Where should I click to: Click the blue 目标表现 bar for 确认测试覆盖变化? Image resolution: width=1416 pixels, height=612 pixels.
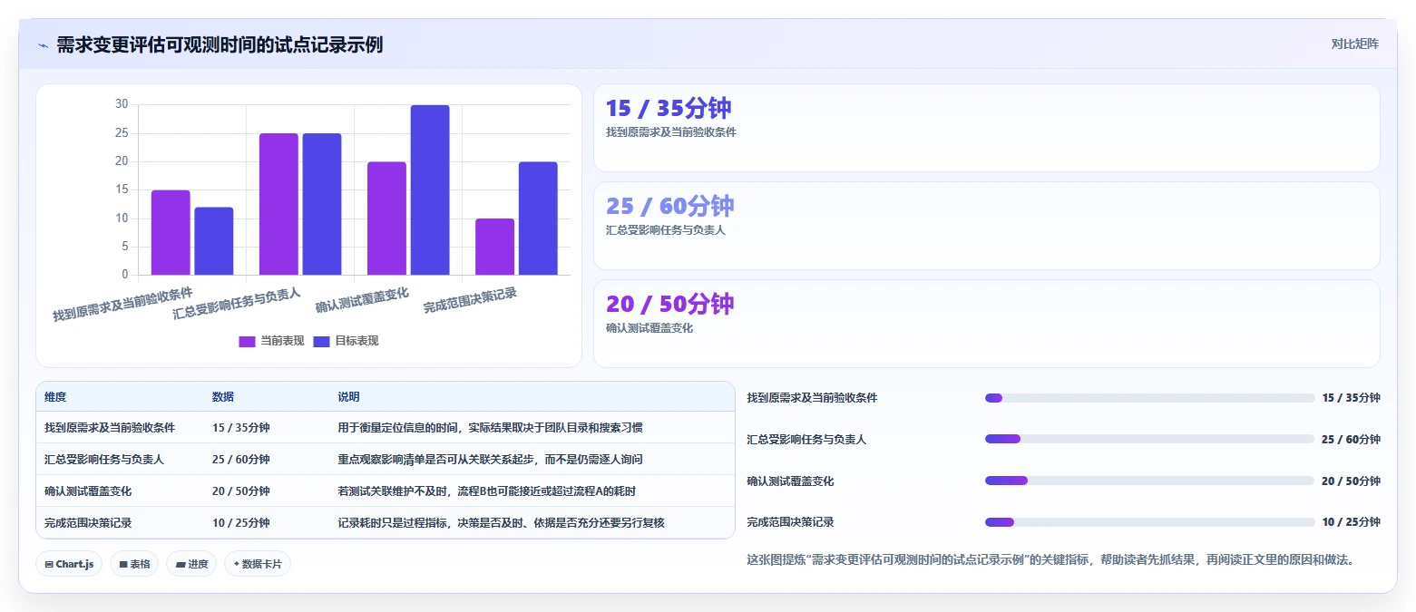point(430,190)
